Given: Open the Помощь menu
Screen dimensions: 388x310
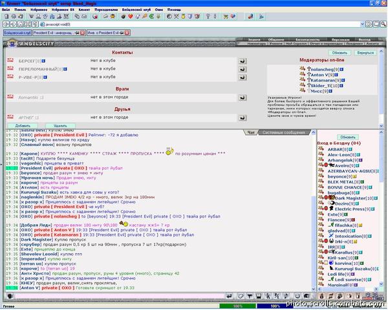Looking at the screenshot, I should click(x=174, y=10).
